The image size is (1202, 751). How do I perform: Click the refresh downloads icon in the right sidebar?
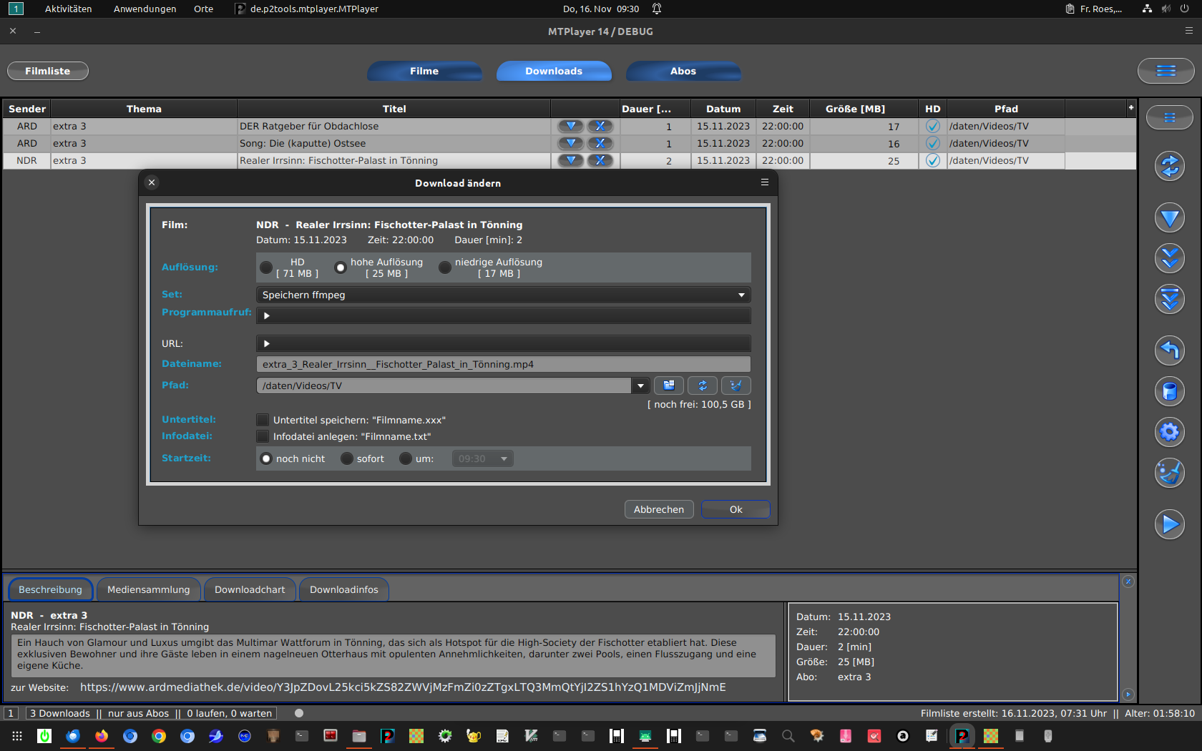coord(1169,166)
